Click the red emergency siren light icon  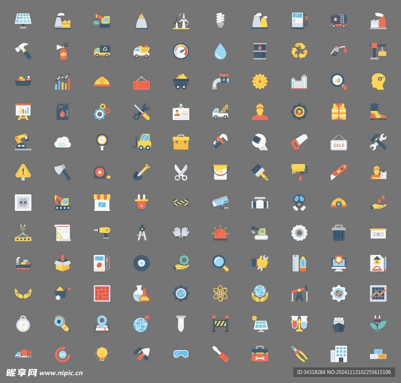[x=220, y=233]
